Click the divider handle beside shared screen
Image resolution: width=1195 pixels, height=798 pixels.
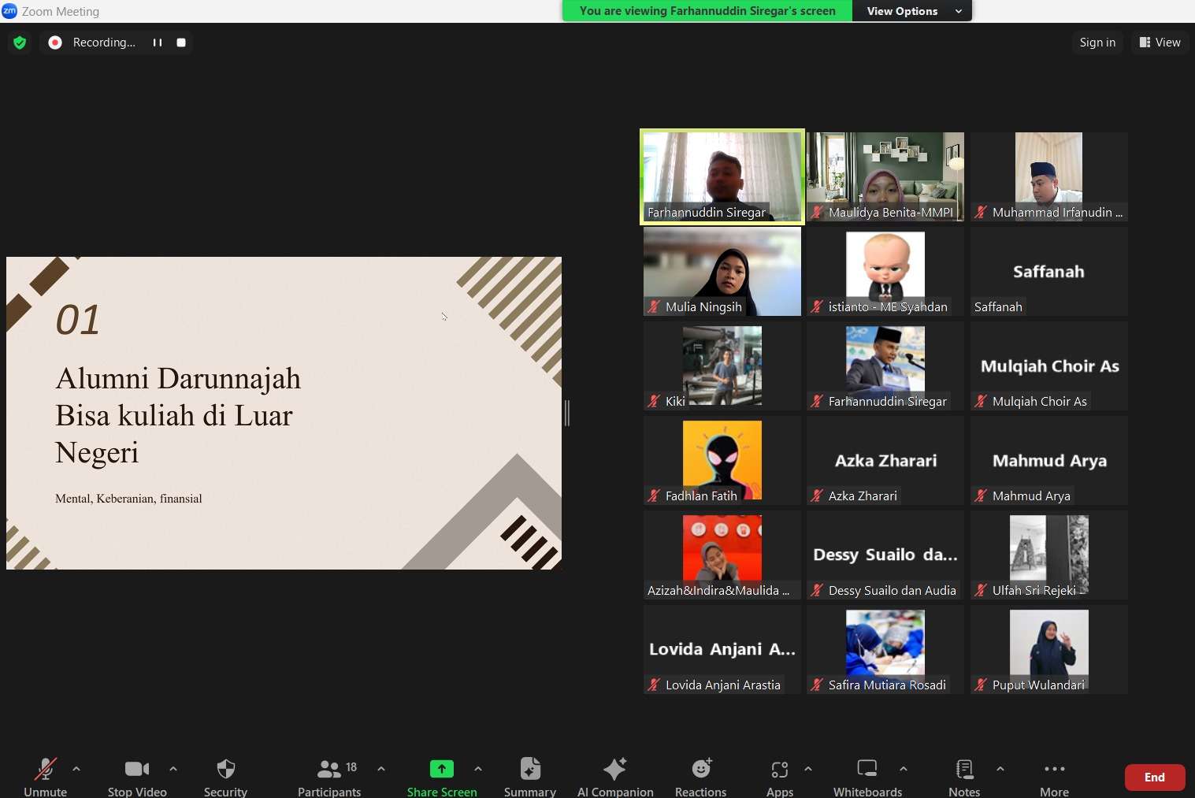pyautogui.click(x=567, y=413)
